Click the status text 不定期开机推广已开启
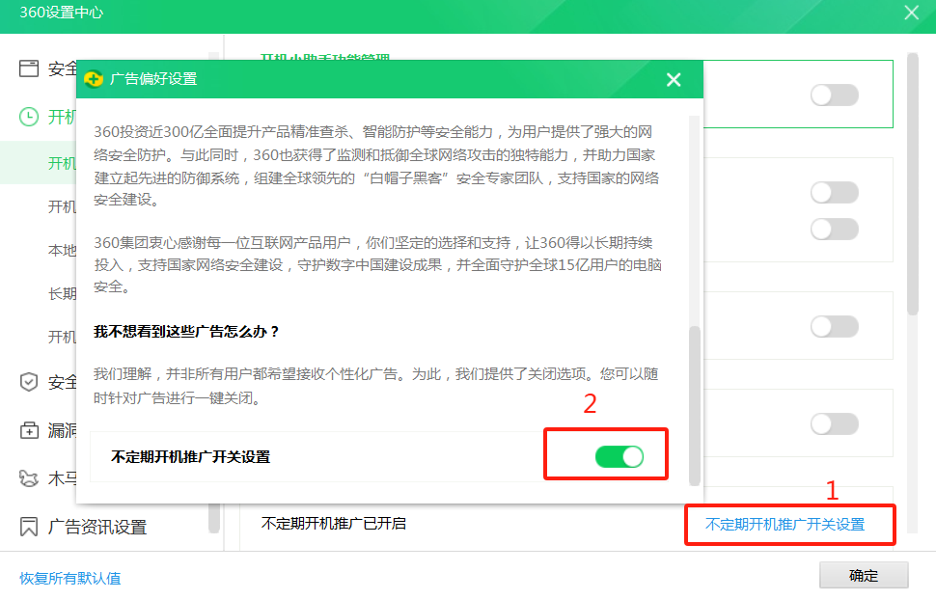936x599 pixels. click(334, 524)
